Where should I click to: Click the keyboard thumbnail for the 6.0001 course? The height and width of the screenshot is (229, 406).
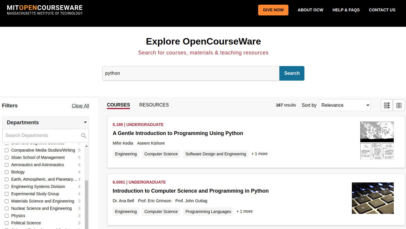[373, 198]
